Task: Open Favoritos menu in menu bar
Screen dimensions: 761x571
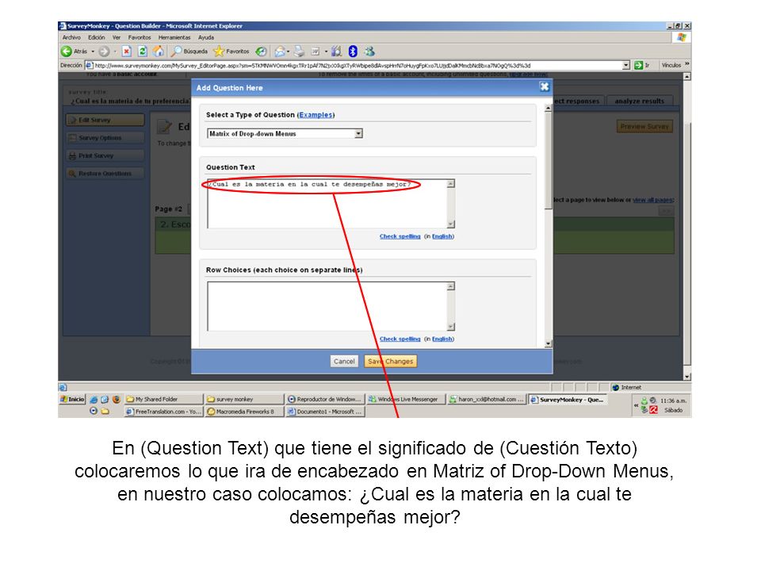Action: pos(140,37)
